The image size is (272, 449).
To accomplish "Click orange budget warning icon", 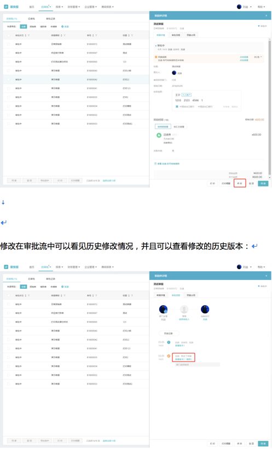I will pyautogui.click(x=156, y=57).
